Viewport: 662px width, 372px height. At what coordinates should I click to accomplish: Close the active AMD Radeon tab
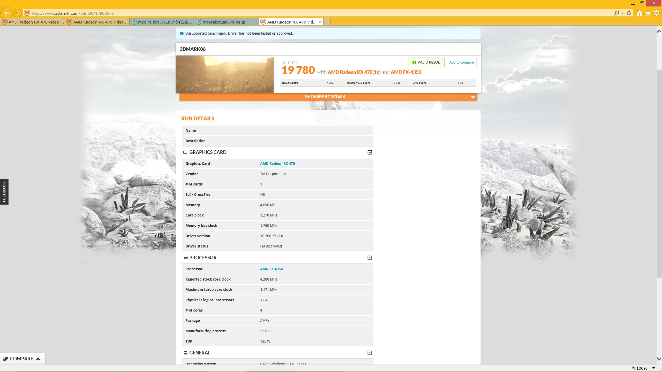coord(320,22)
